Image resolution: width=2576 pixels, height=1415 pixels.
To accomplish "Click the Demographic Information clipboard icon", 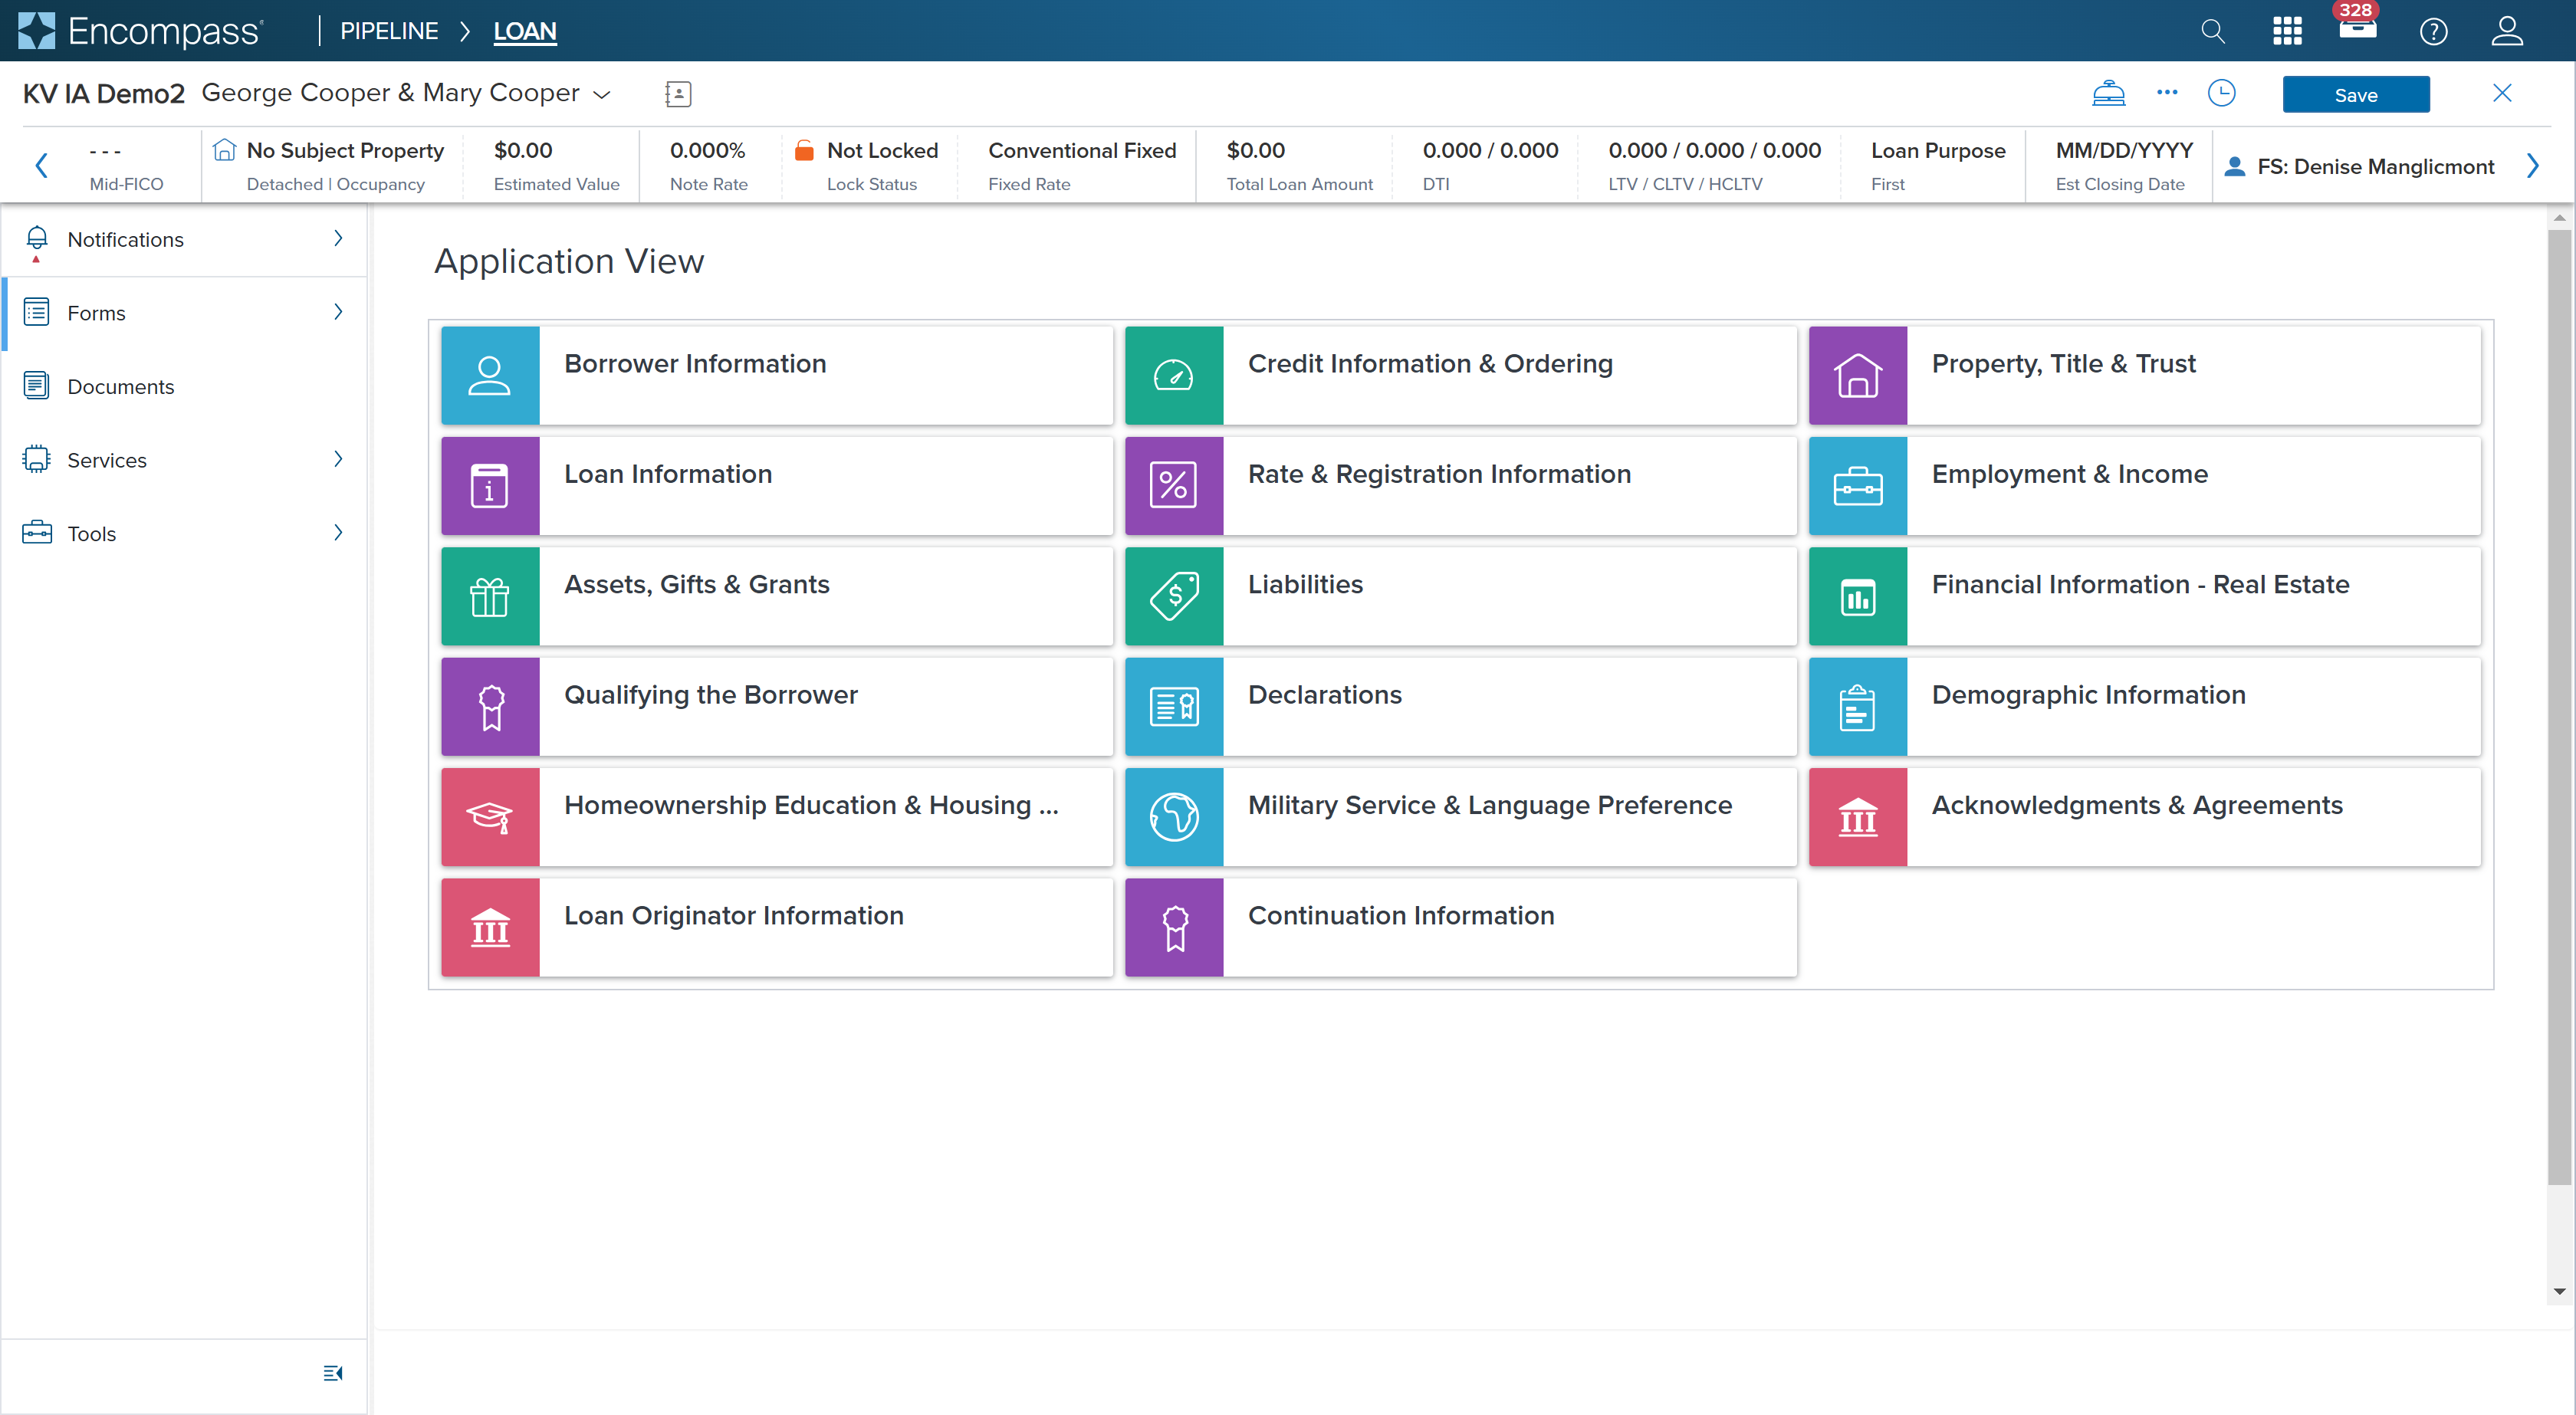I will point(1858,707).
